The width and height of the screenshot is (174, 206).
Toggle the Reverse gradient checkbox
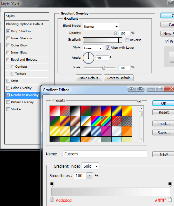(x=127, y=40)
